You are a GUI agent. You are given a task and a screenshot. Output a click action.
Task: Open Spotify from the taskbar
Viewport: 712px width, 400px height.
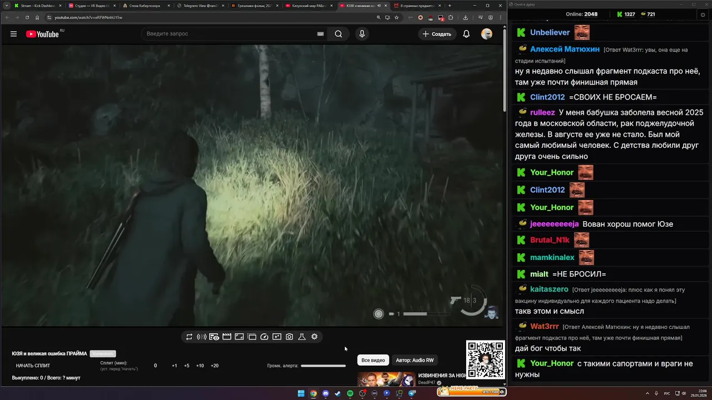click(350, 393)
